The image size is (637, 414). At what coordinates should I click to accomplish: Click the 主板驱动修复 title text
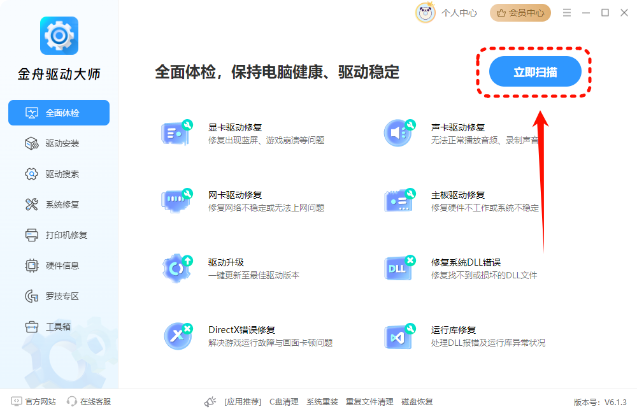458,195
